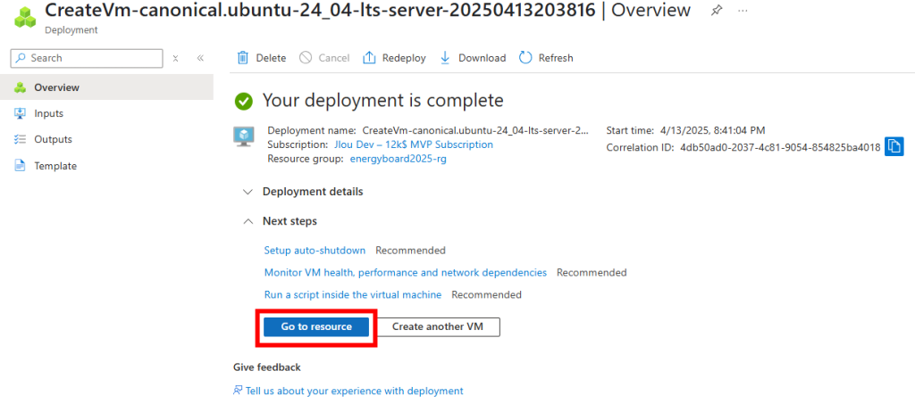
Task: Click the Redeploy upload icon
Action: (369, 58)
